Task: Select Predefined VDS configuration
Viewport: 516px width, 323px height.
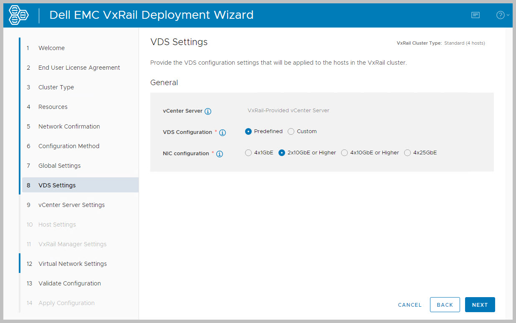Action: click(248, 131)
